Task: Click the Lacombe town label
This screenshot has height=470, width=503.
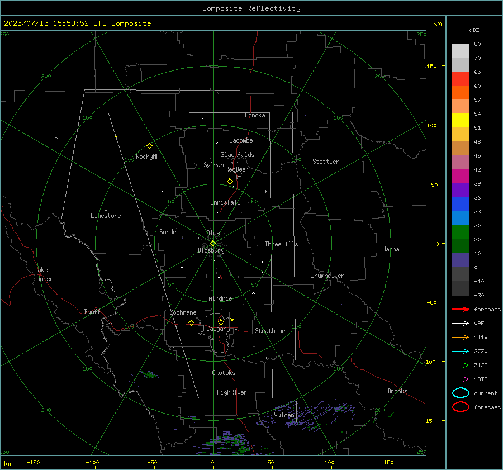Action: tap(241, 140)
